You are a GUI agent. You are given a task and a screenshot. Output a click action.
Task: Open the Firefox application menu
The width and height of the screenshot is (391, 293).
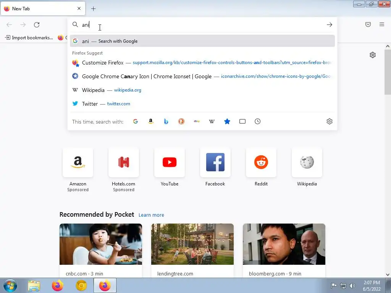[382, 24]
